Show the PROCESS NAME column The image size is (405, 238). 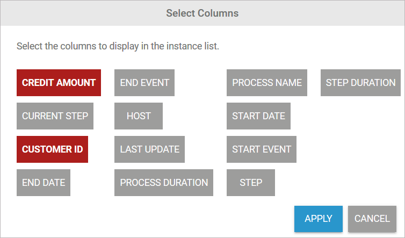(x=267, y=83)
